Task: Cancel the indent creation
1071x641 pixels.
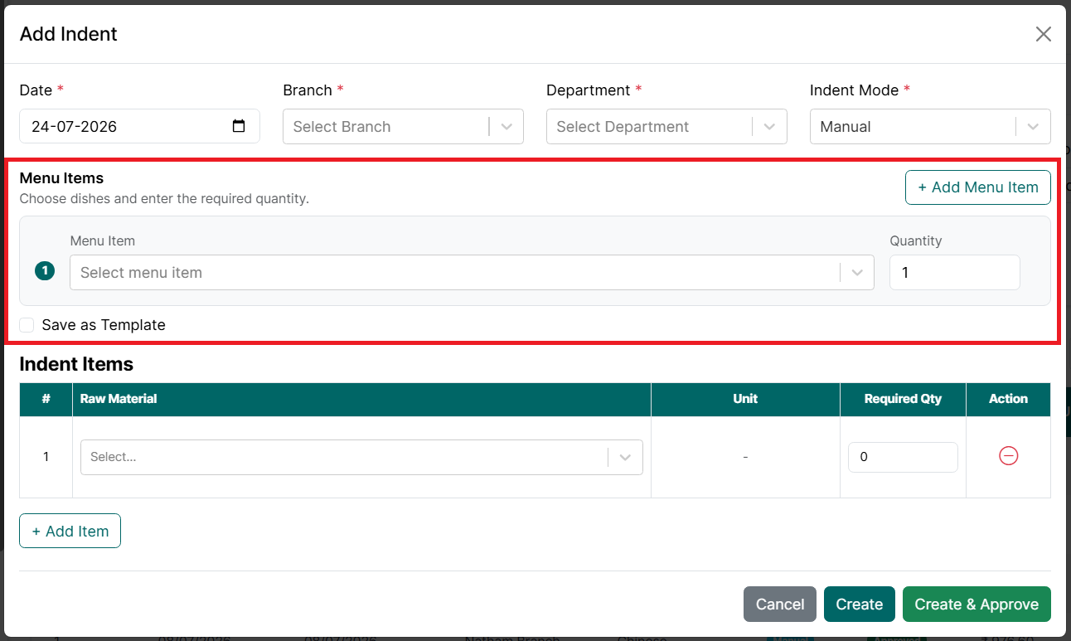Action: (780, 605)
